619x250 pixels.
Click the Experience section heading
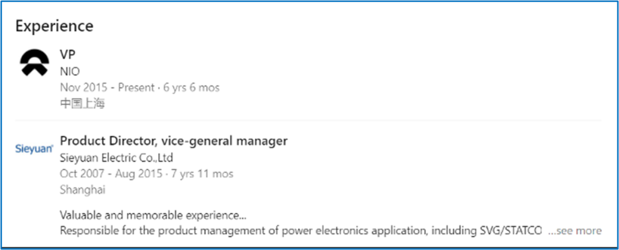tap(54, 26)
